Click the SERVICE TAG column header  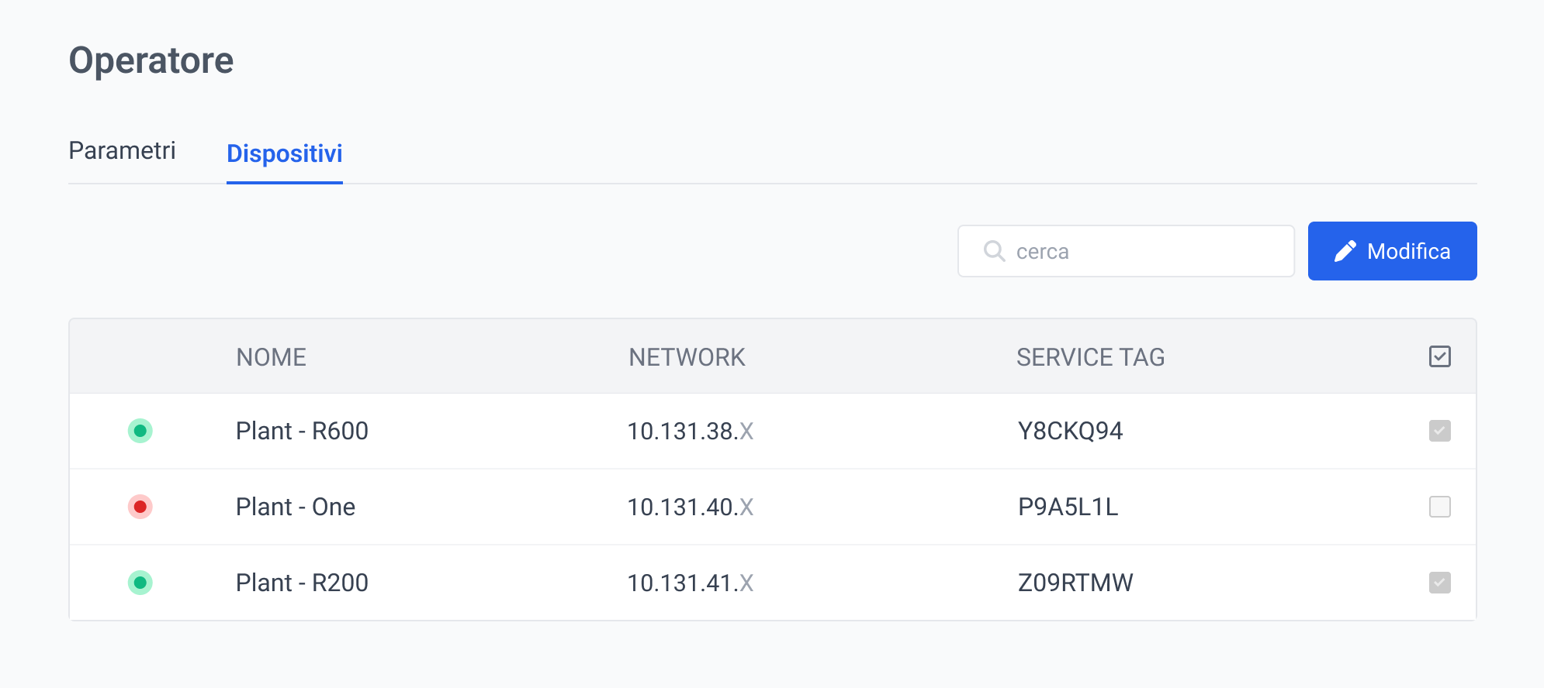point(1090,357)
